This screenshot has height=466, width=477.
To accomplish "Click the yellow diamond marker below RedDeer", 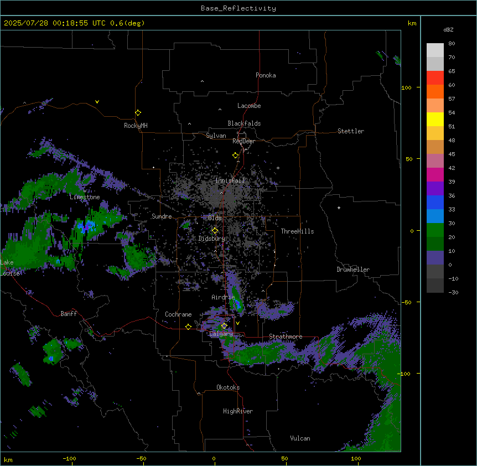I will (236, 156).
